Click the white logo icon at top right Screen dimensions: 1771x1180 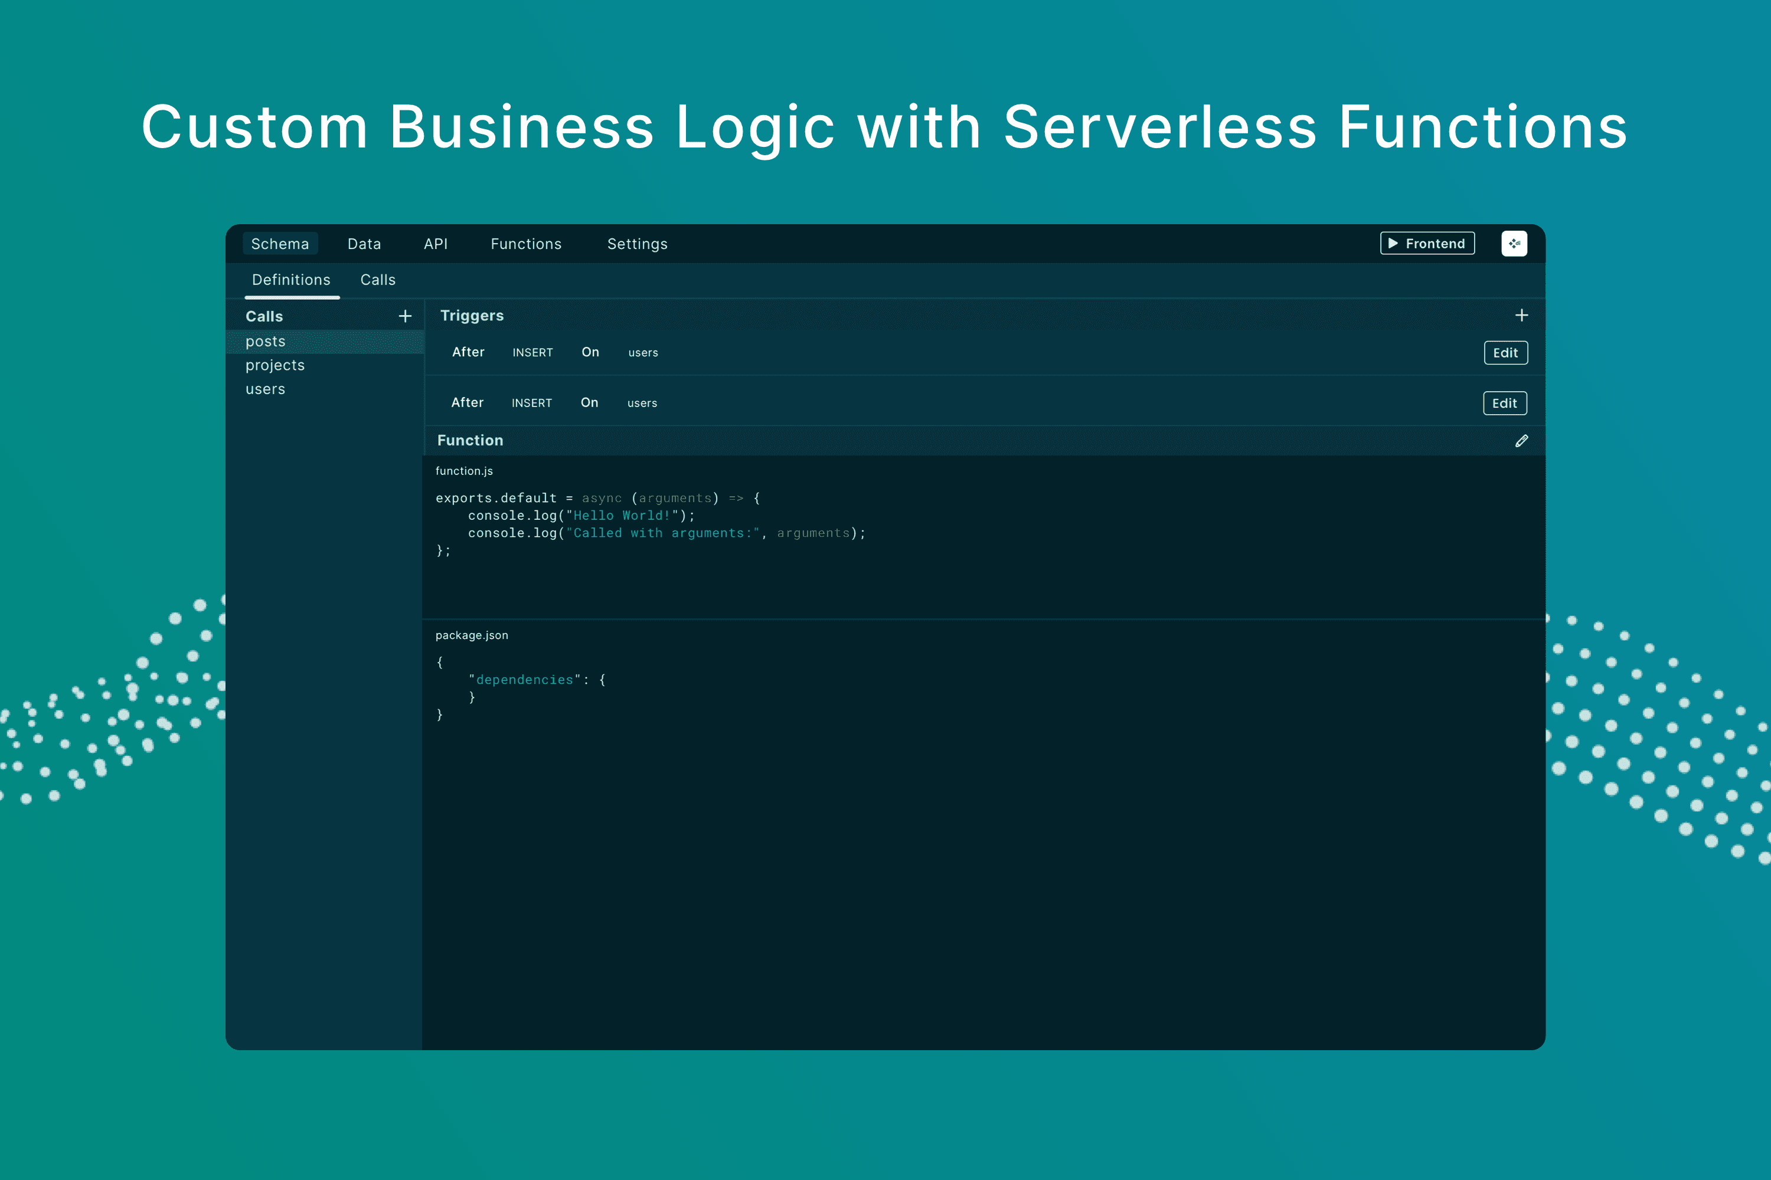click(x=1514, y=244)
